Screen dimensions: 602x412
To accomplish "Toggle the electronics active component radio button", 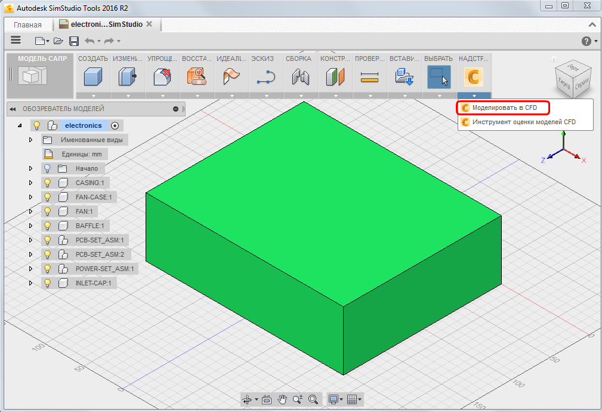I will (x=115, y=125).
